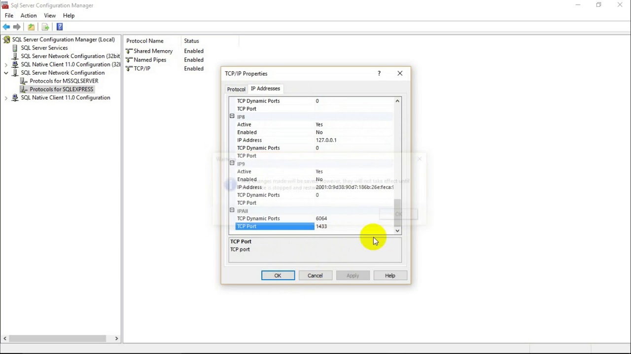Open the View menu
Image resolution: width=631 pixels, height=354 pixels.
[50, 16]
